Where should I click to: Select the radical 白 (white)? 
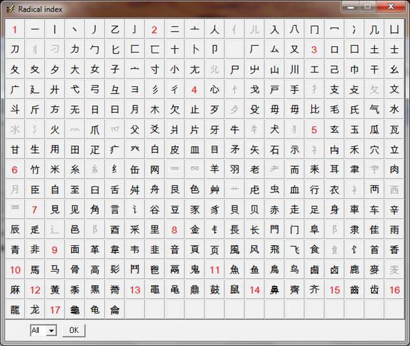(x=155, y=150)
